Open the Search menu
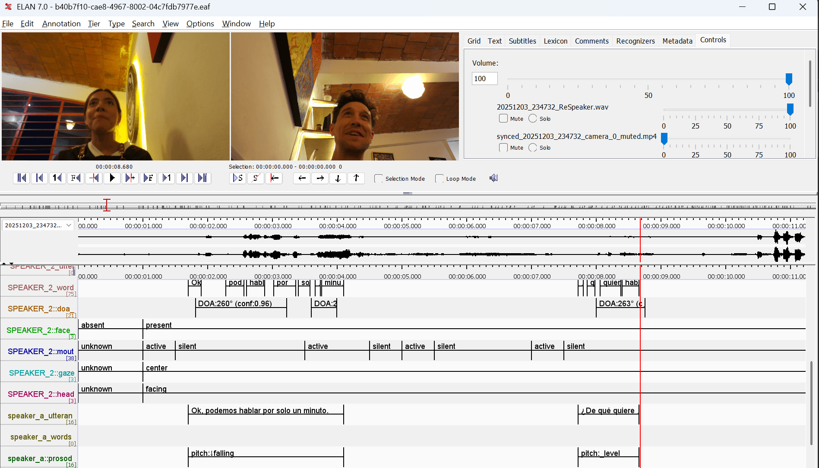Screen dimensions: 819x468 143,24
